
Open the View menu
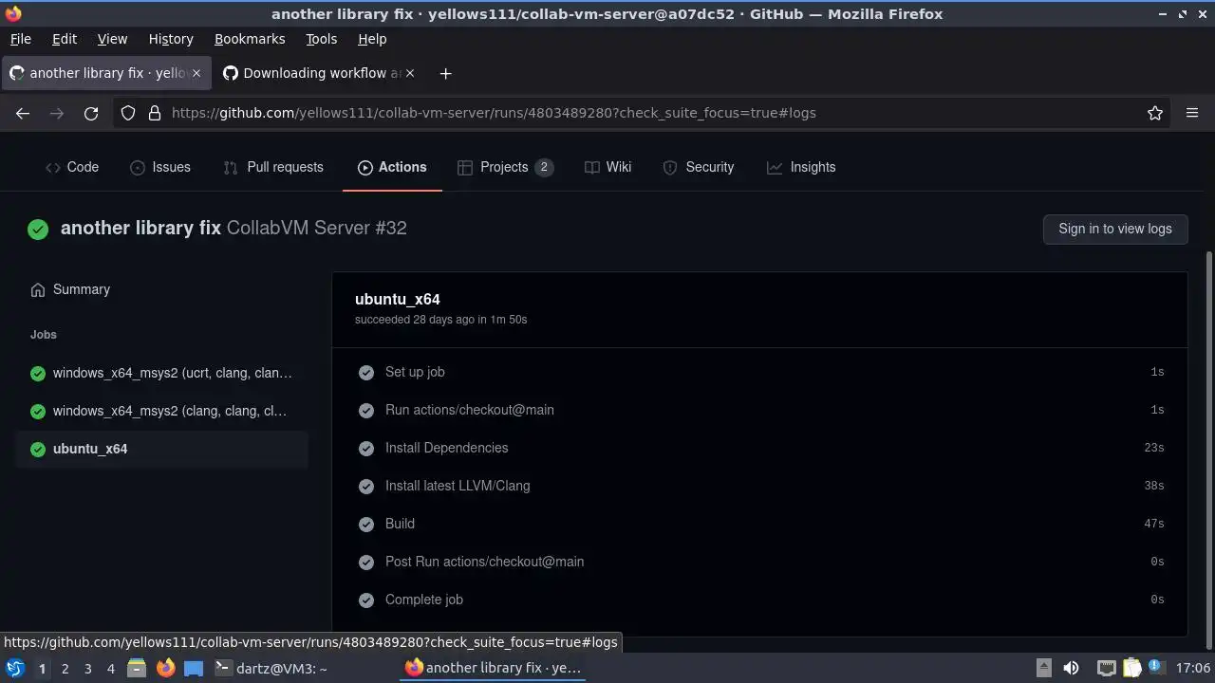pyautogui.click(x=112, y=39)
